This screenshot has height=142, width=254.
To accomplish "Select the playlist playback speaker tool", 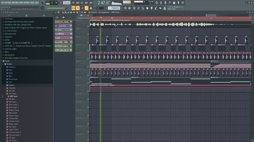I will (85, 12).
